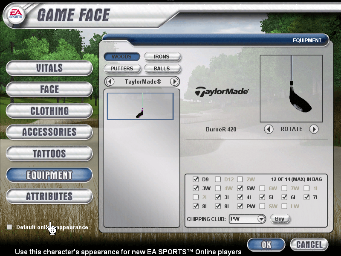The height and width of the screenshot is (256, 341).
Task: Check the LW wedge checkbox
Action: point(284,206)
